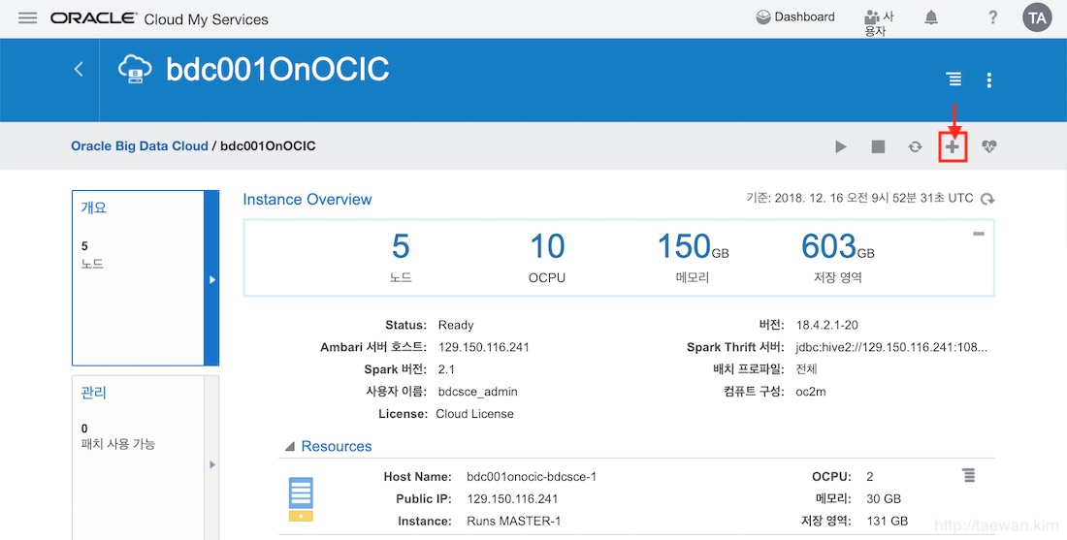Show notifications bell
1067x540 pixels.
931,18
